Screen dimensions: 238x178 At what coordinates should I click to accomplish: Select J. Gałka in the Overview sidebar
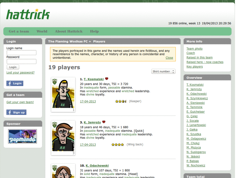tap(192, 130)
